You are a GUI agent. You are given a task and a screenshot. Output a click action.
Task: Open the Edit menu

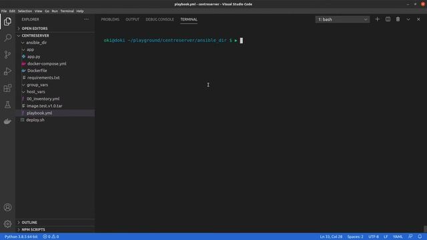(x=12, y=11)
